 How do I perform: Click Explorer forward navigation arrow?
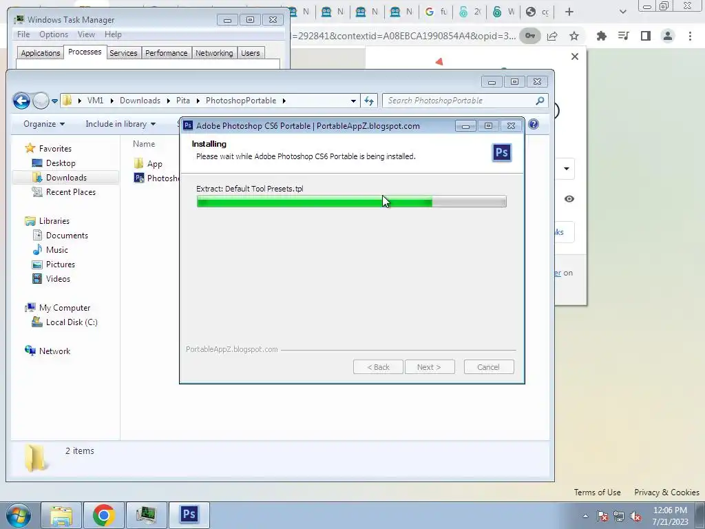41,101
